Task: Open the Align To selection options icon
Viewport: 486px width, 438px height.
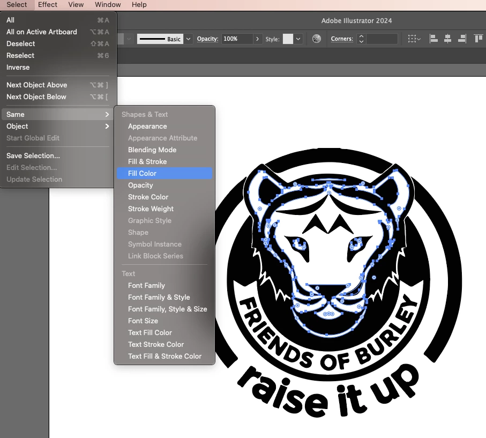Action: point(414,39)
